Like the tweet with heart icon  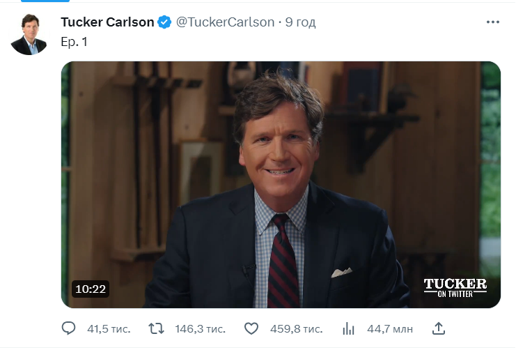(251, 328)
